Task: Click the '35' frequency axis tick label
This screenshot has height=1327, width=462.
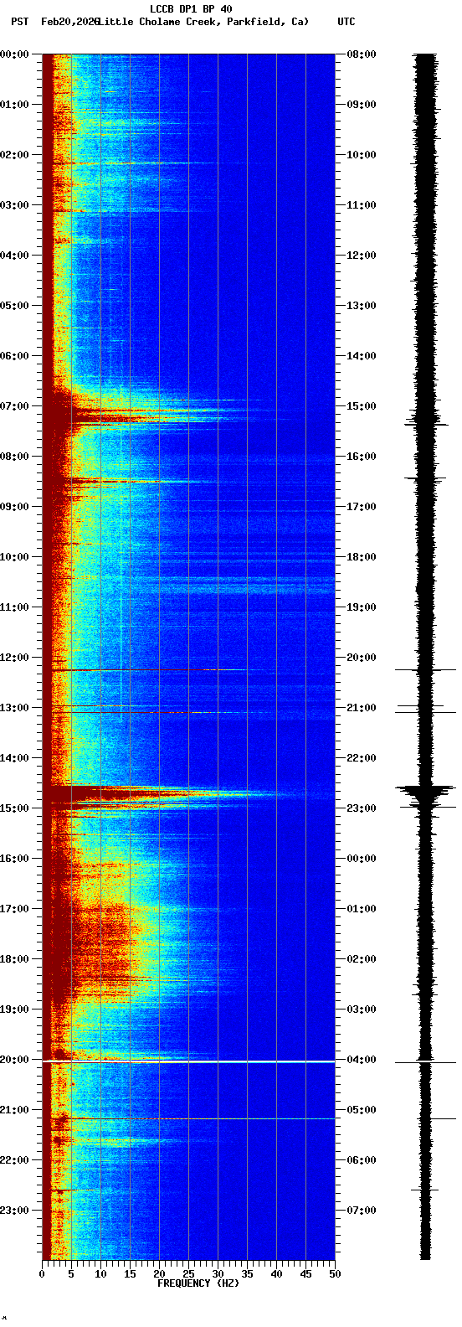Action: (247, 1274)
